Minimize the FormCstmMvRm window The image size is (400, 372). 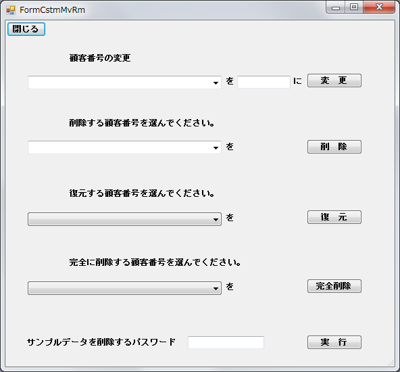point(336,7)
